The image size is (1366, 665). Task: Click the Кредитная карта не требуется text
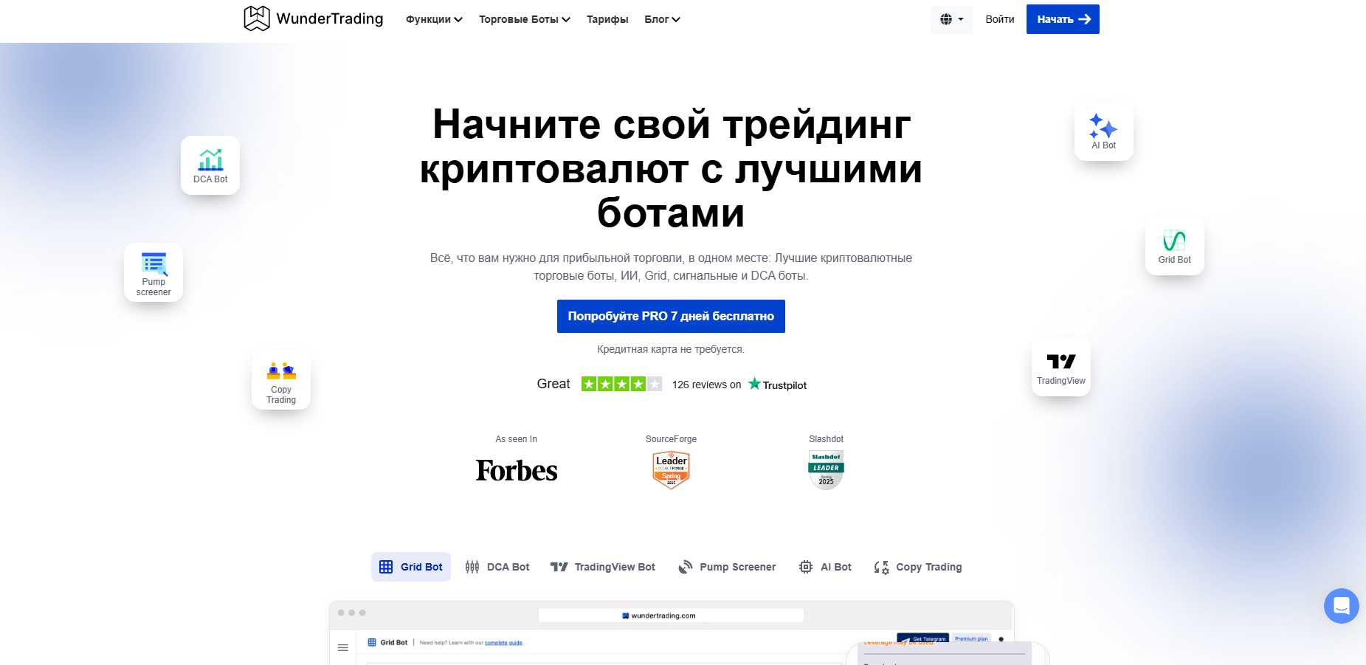click(x=671, y=349)
